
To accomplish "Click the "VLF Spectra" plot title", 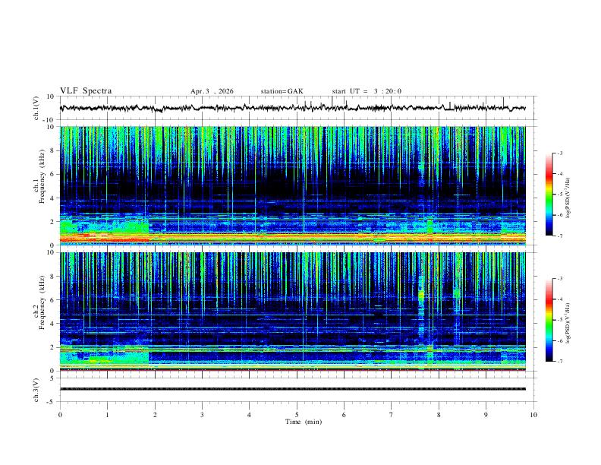I will tap(86, 91).
